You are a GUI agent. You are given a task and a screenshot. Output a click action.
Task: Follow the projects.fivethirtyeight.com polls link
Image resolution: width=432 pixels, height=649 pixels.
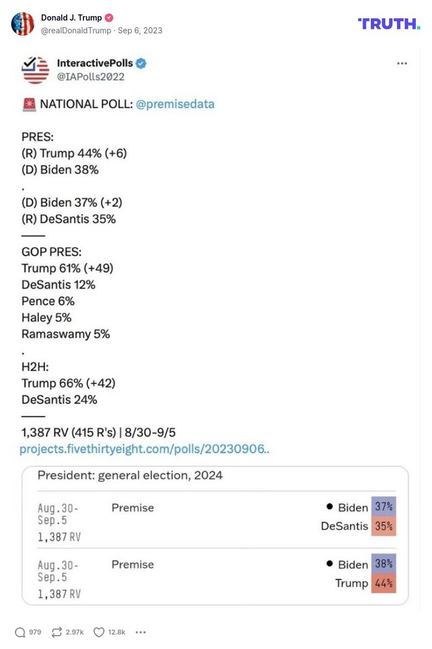tap(145, 449)
